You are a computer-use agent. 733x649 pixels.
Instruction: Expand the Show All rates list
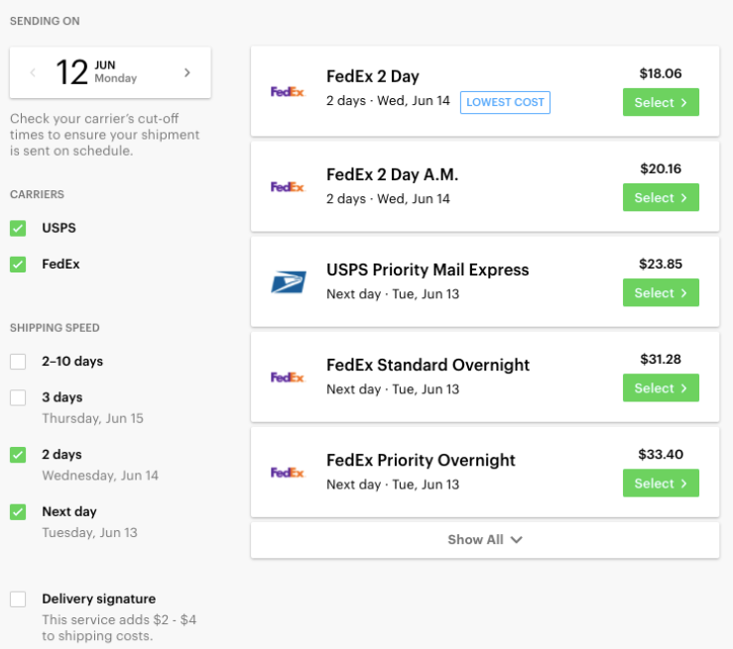click(x=485, y=540)
